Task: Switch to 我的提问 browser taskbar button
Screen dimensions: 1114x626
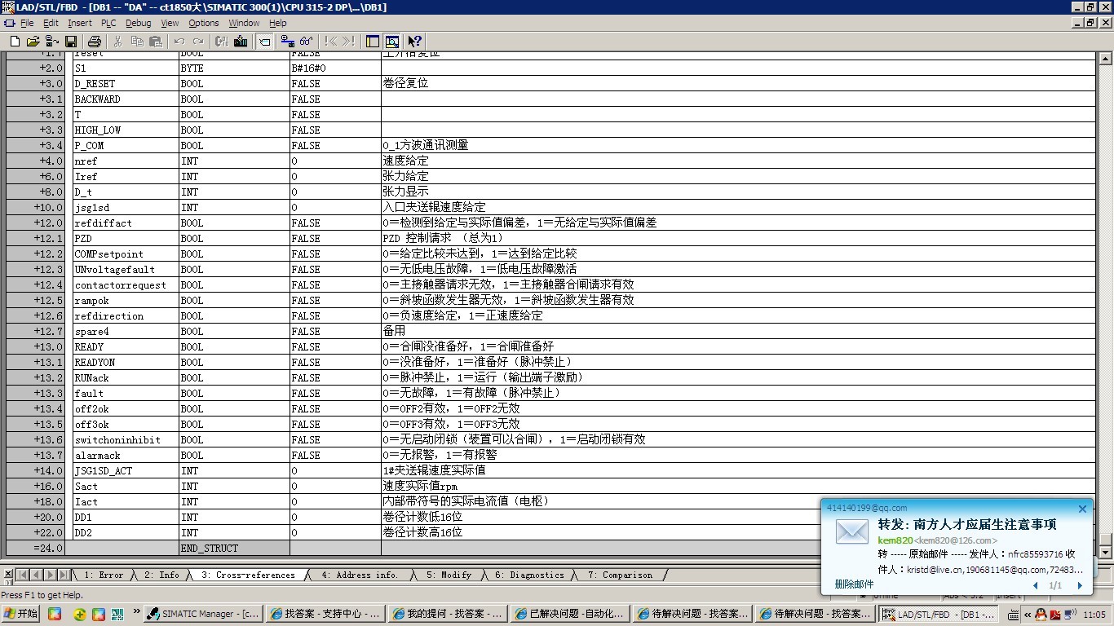Action: (x=449, y=614)
